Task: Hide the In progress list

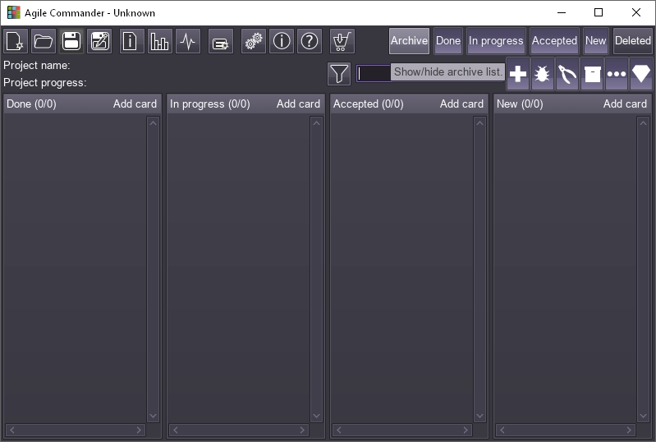Action: 496,40
